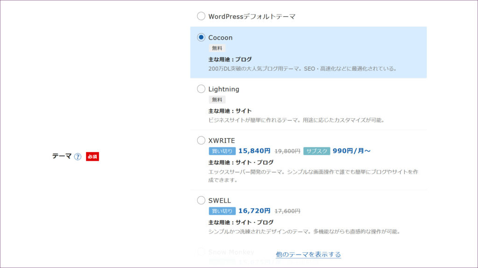This screenshot has width=478, height=268.
Task: Click the テーマ field label
Action: point(62,156)
